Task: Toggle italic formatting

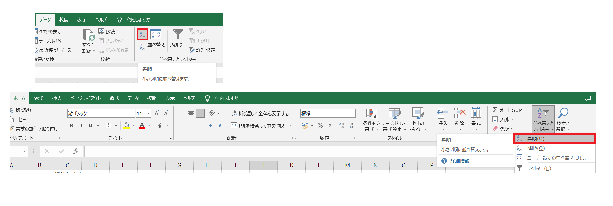Action: 81,125
